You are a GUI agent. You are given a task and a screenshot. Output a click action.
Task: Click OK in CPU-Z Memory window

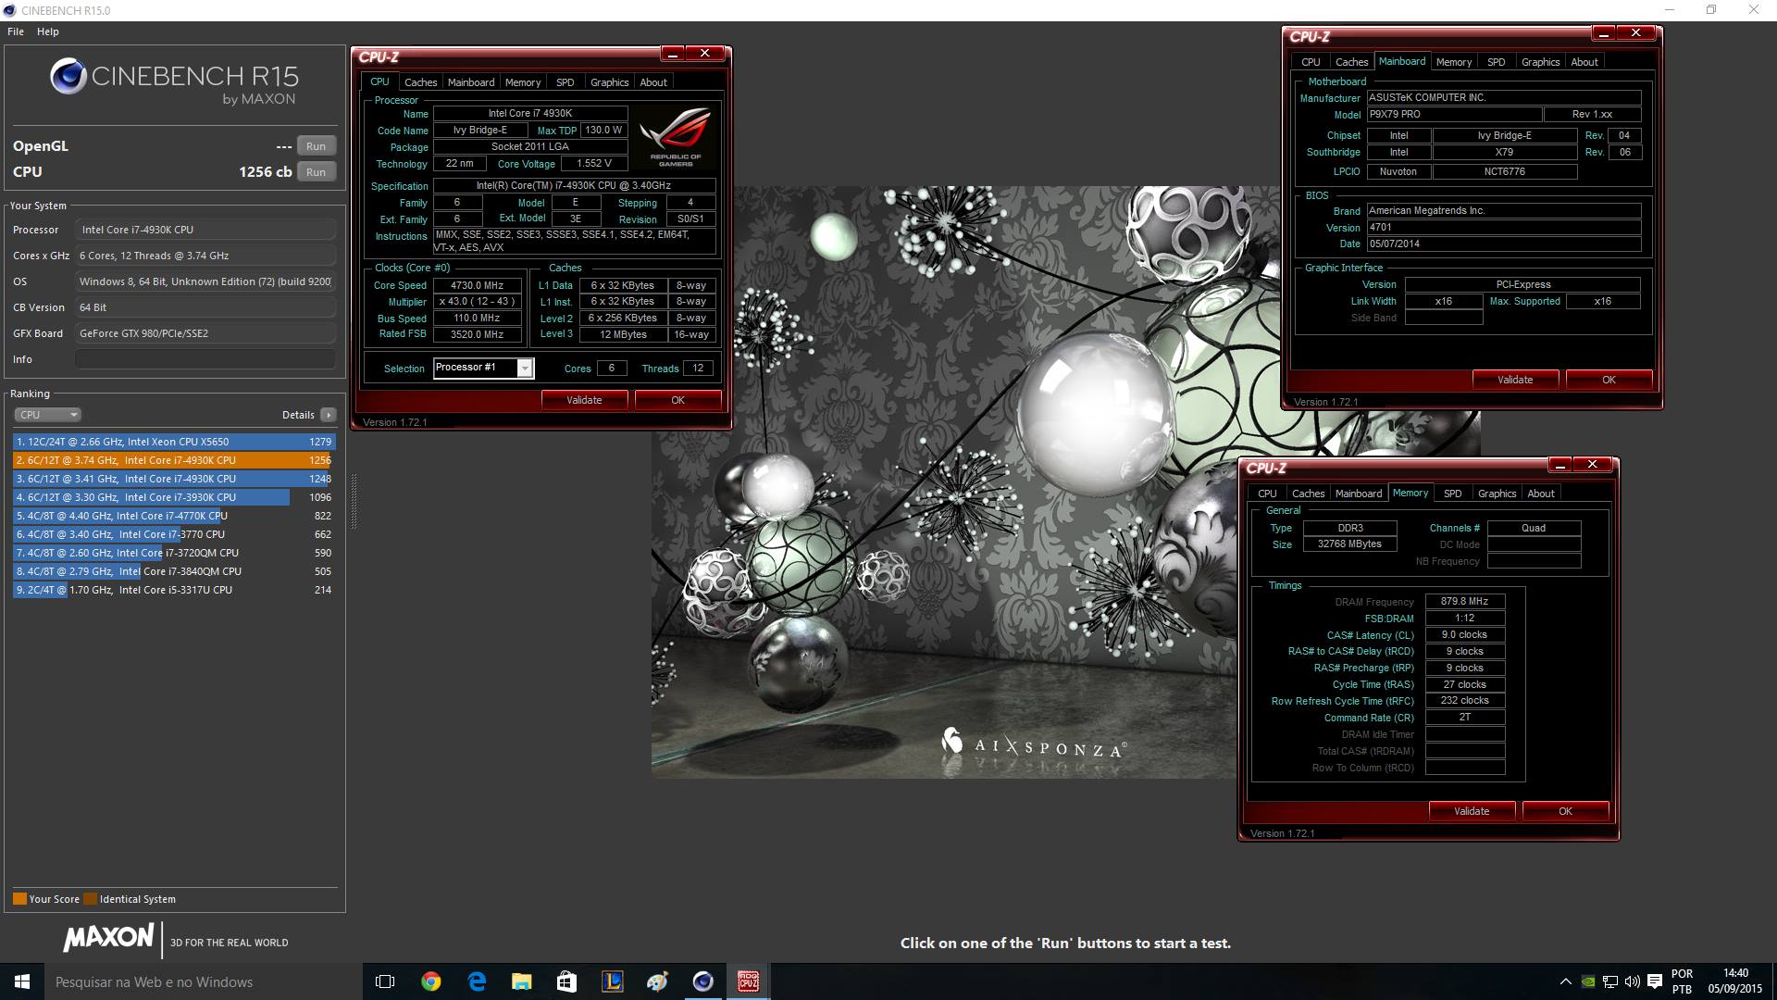point(1565,811)
